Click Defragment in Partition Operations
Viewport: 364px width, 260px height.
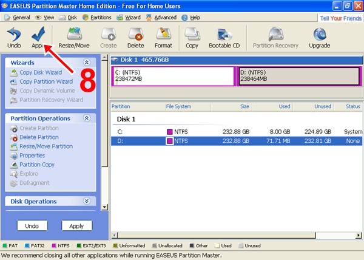coord(30,183)
